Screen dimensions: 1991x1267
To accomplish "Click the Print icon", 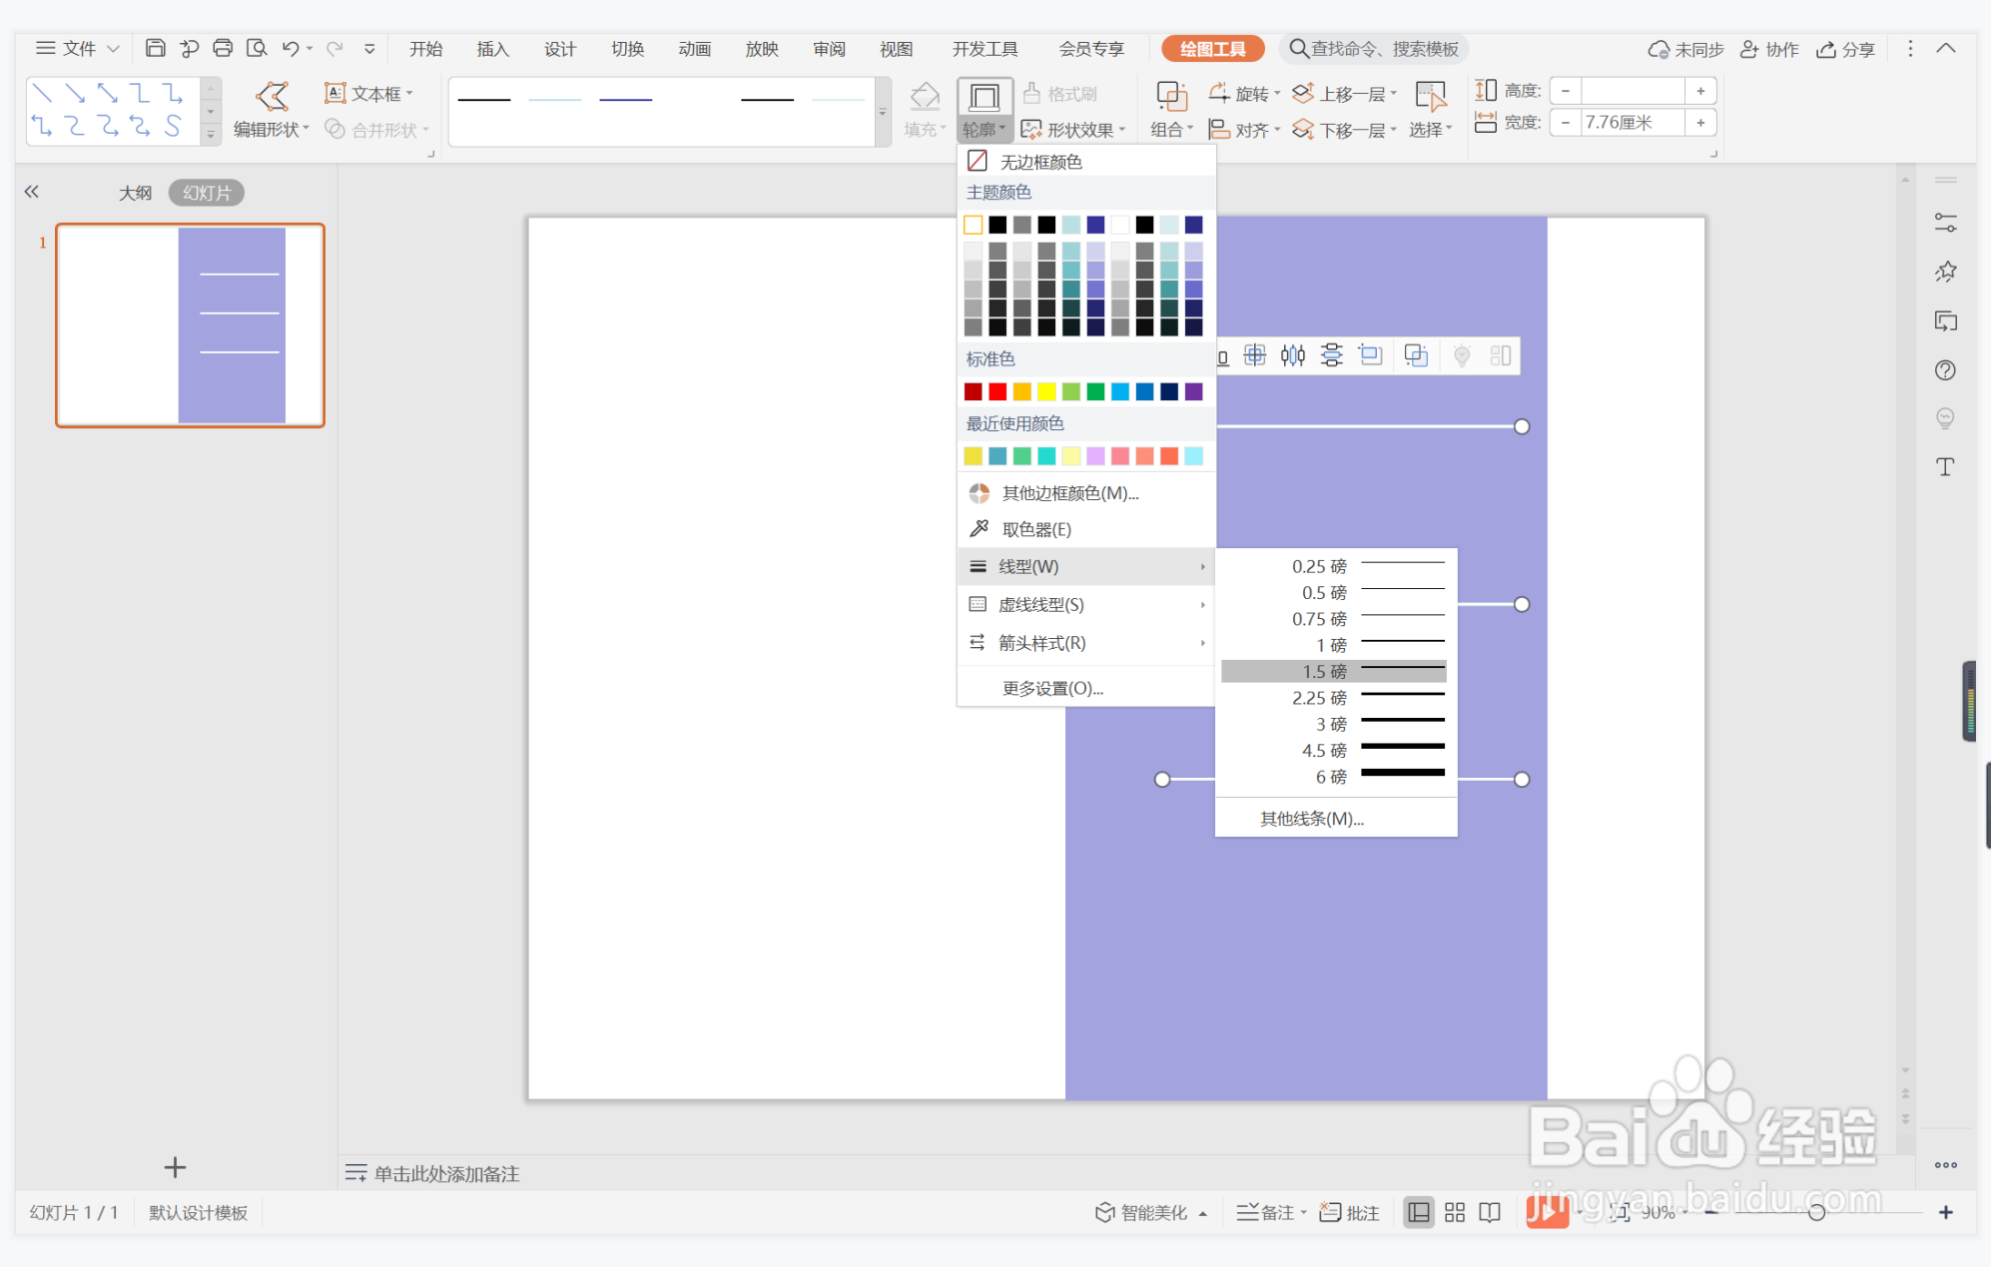I will [223, 48].
